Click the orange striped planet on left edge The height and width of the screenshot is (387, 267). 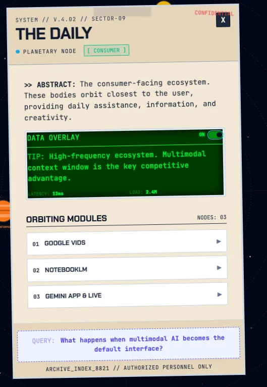[5, 211]
